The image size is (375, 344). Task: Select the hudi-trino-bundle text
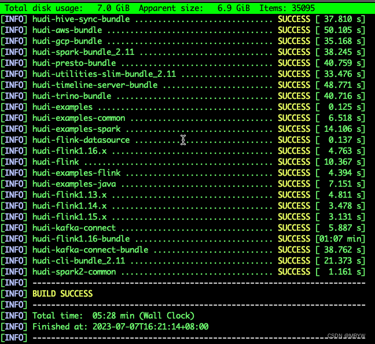72,97
